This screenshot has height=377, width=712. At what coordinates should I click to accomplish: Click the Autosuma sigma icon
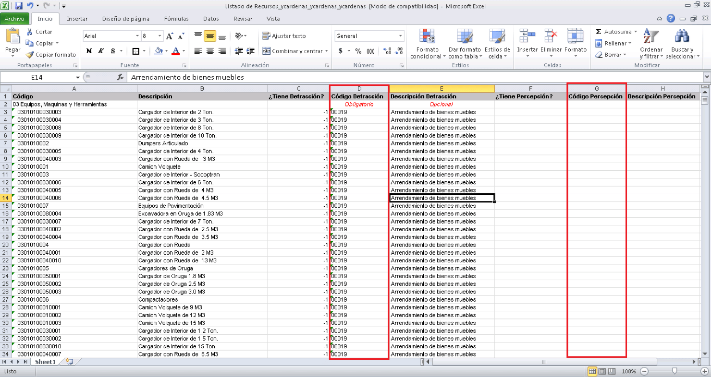[599, 32]
